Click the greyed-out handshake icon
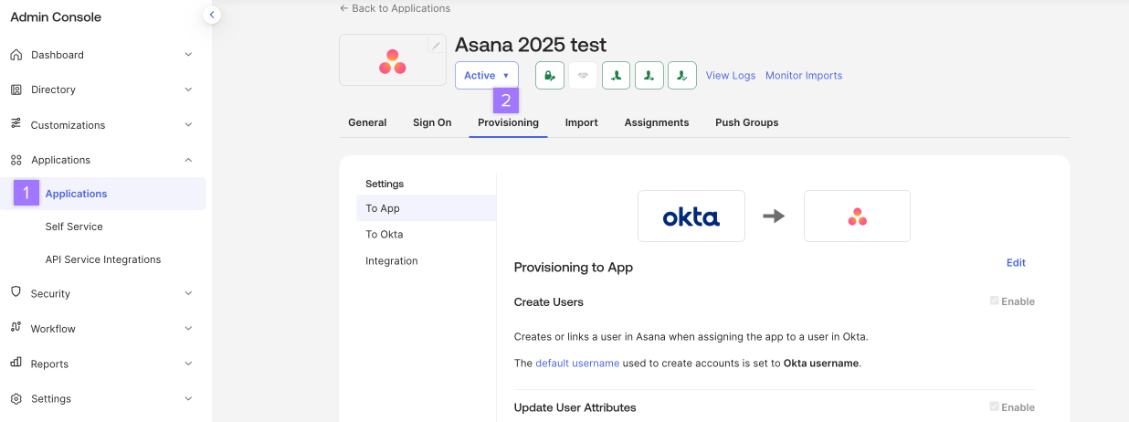Viewport: 1129px width, 422px height. tap(583, 76)
